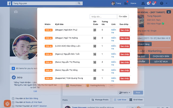The width and height of the screenshot is (173, 108).
Task: Close the Bot Target panel with X
Action: (169, 12)
